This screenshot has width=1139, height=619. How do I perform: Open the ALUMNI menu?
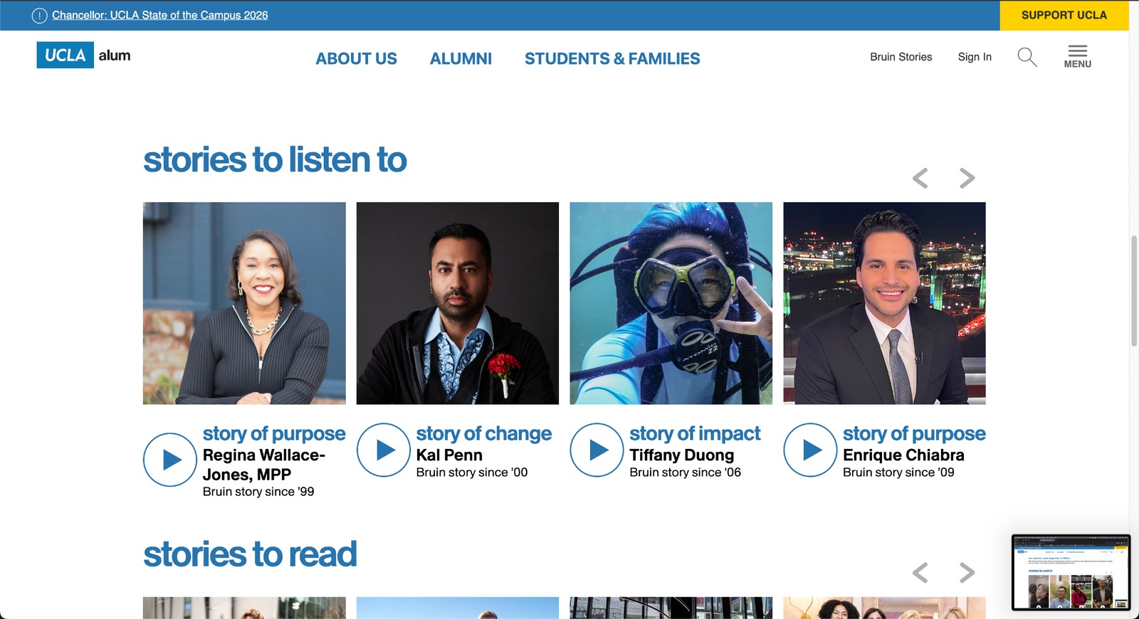coord(461,59)
